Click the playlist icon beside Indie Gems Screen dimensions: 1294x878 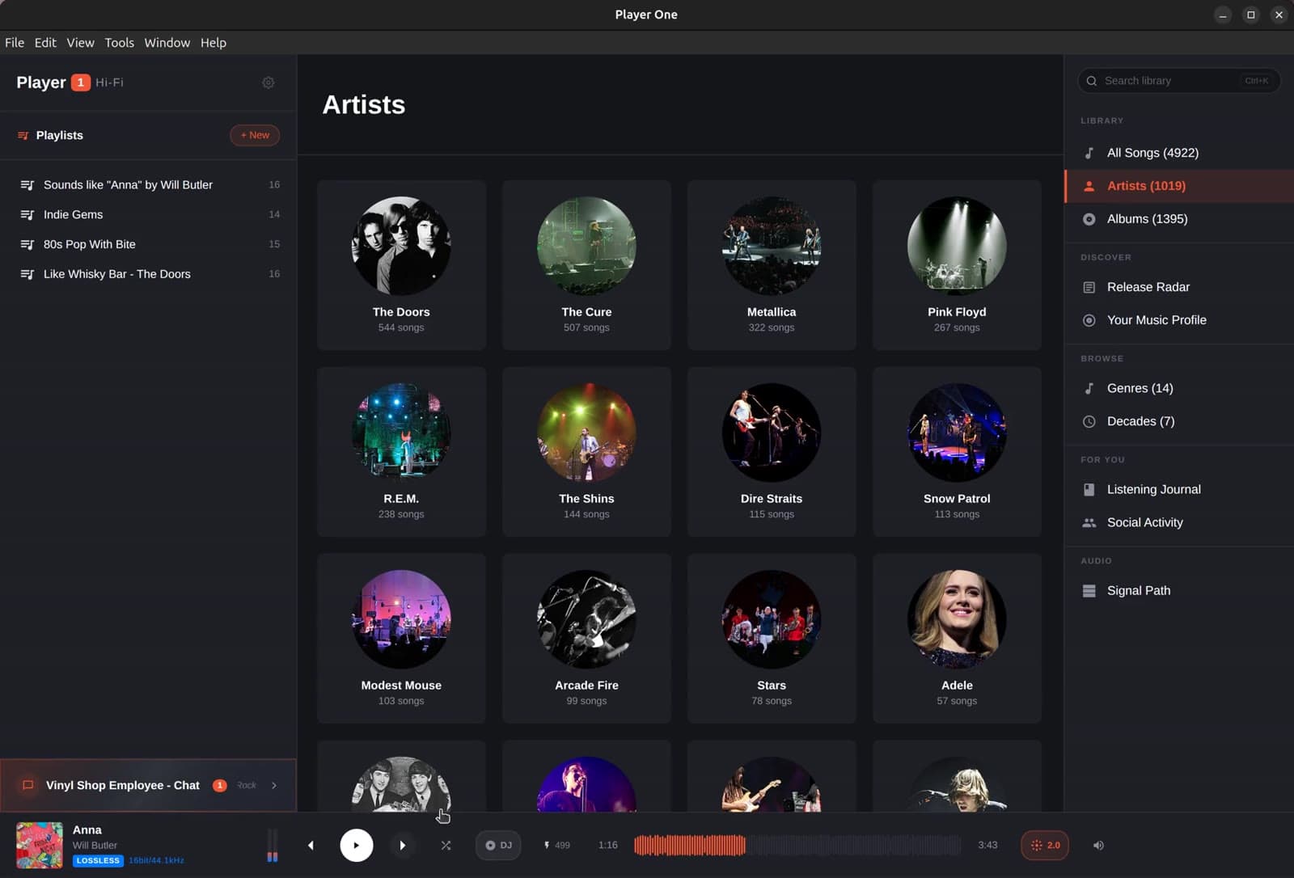pos(27,214)
